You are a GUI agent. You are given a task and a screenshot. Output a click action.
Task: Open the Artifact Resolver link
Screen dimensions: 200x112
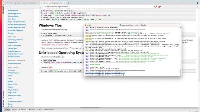(x=14, y=73)
